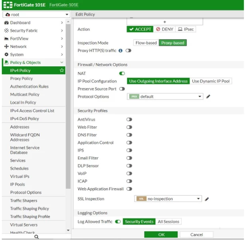The width and height of the screenshot is (245, 240).
Task: Expand the FortiView chevron
Action: coord(62,39)
